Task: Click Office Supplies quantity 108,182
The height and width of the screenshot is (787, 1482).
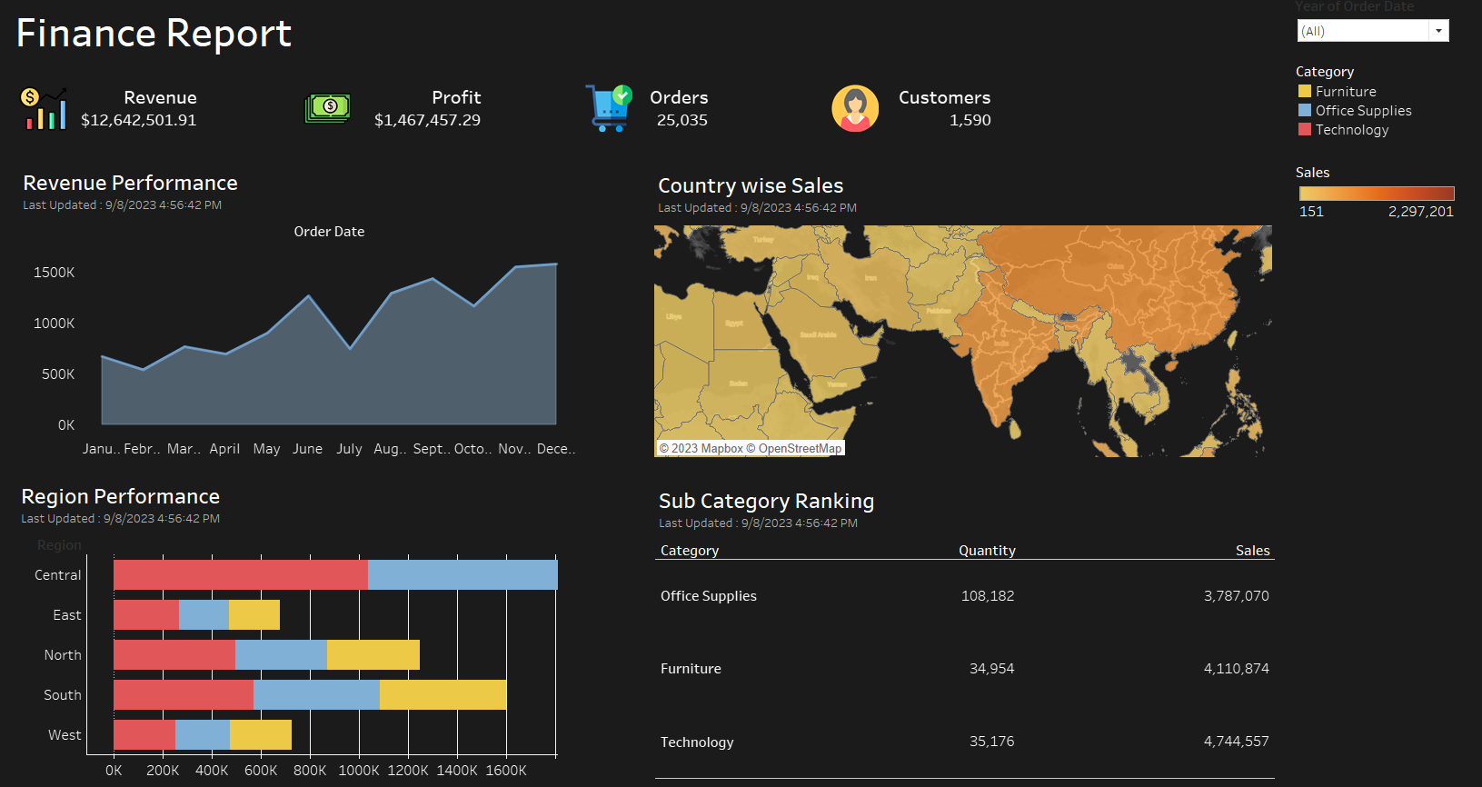Action: pyautogui.click(x=988, y=596)
